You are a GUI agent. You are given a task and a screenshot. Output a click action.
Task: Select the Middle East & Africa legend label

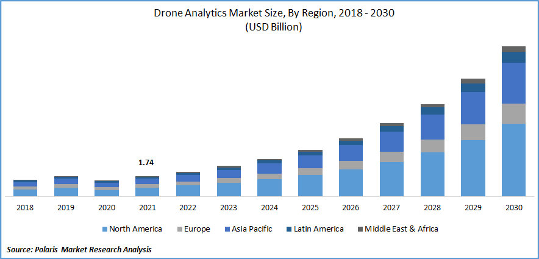401,229
